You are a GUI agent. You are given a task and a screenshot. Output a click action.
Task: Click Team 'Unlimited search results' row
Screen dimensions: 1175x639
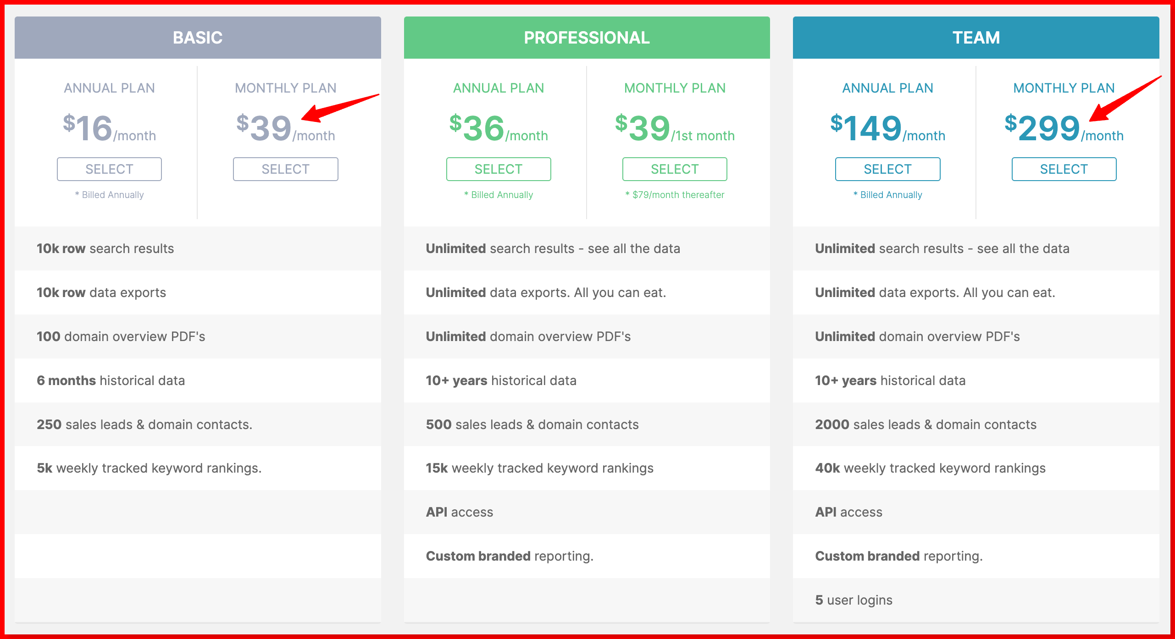pyautogui.click(x=976, y=248)
